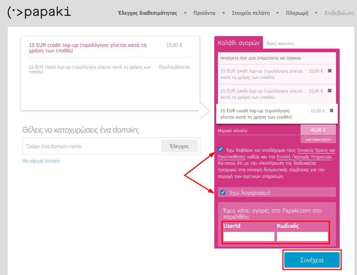Viewport: 357px width, 275px height.
Task: Click the Μερικό σύνολο label
Action: point(232,130)
